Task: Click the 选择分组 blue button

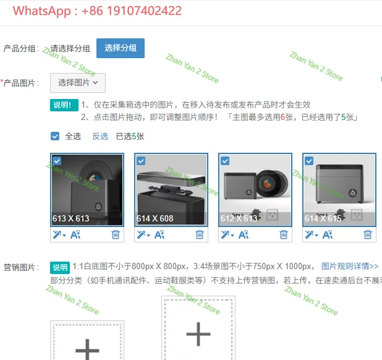Action: click(x=121, y=48)
